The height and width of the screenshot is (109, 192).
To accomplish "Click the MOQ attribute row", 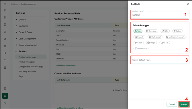I will click(x=91, y=54).
